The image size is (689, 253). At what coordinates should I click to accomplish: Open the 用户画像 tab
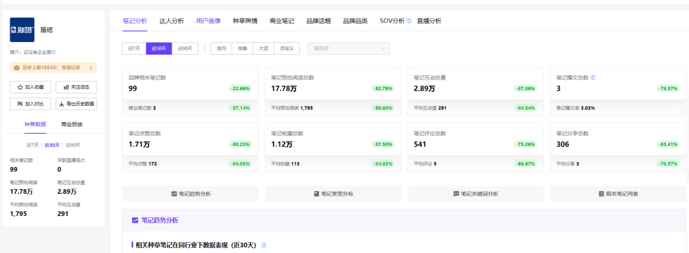coord(208,20)
